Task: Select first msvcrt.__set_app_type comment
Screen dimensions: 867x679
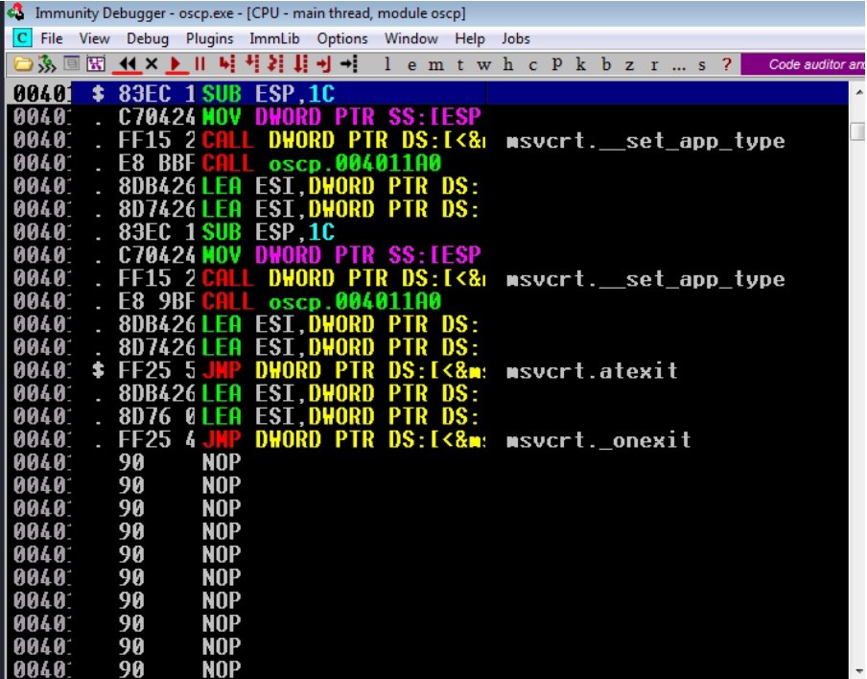Action: pyautogui.click(x=645, y=140)
